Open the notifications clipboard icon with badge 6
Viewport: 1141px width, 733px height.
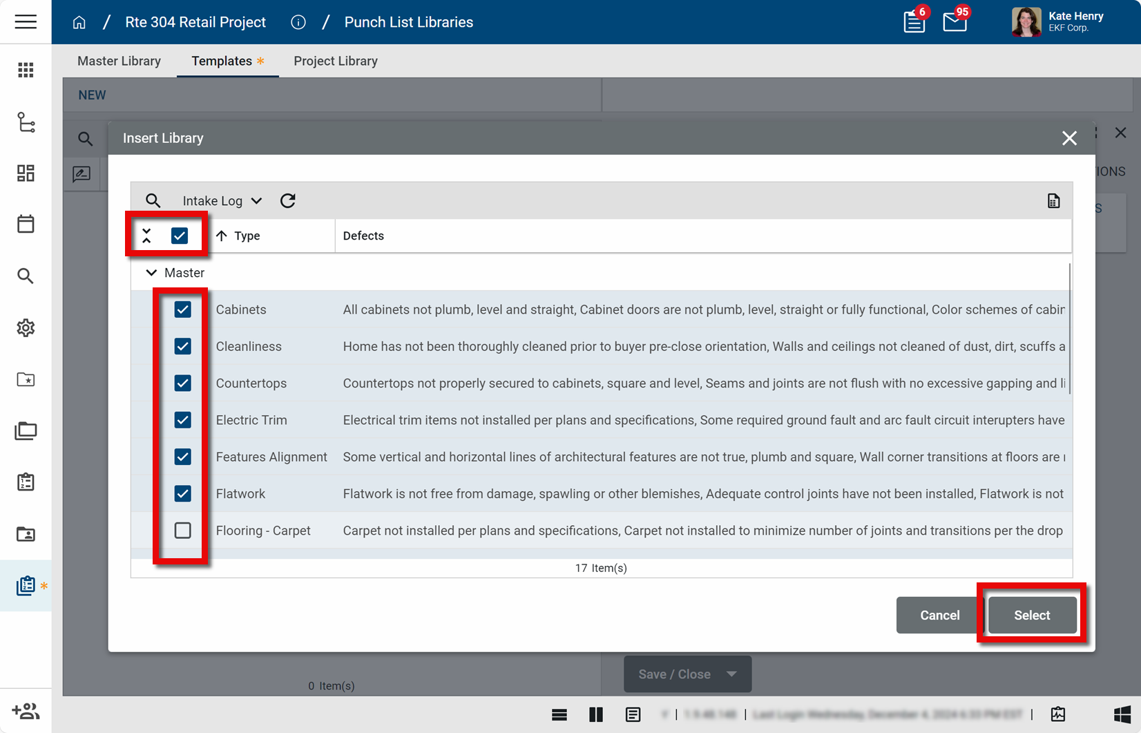coord(914,22)
